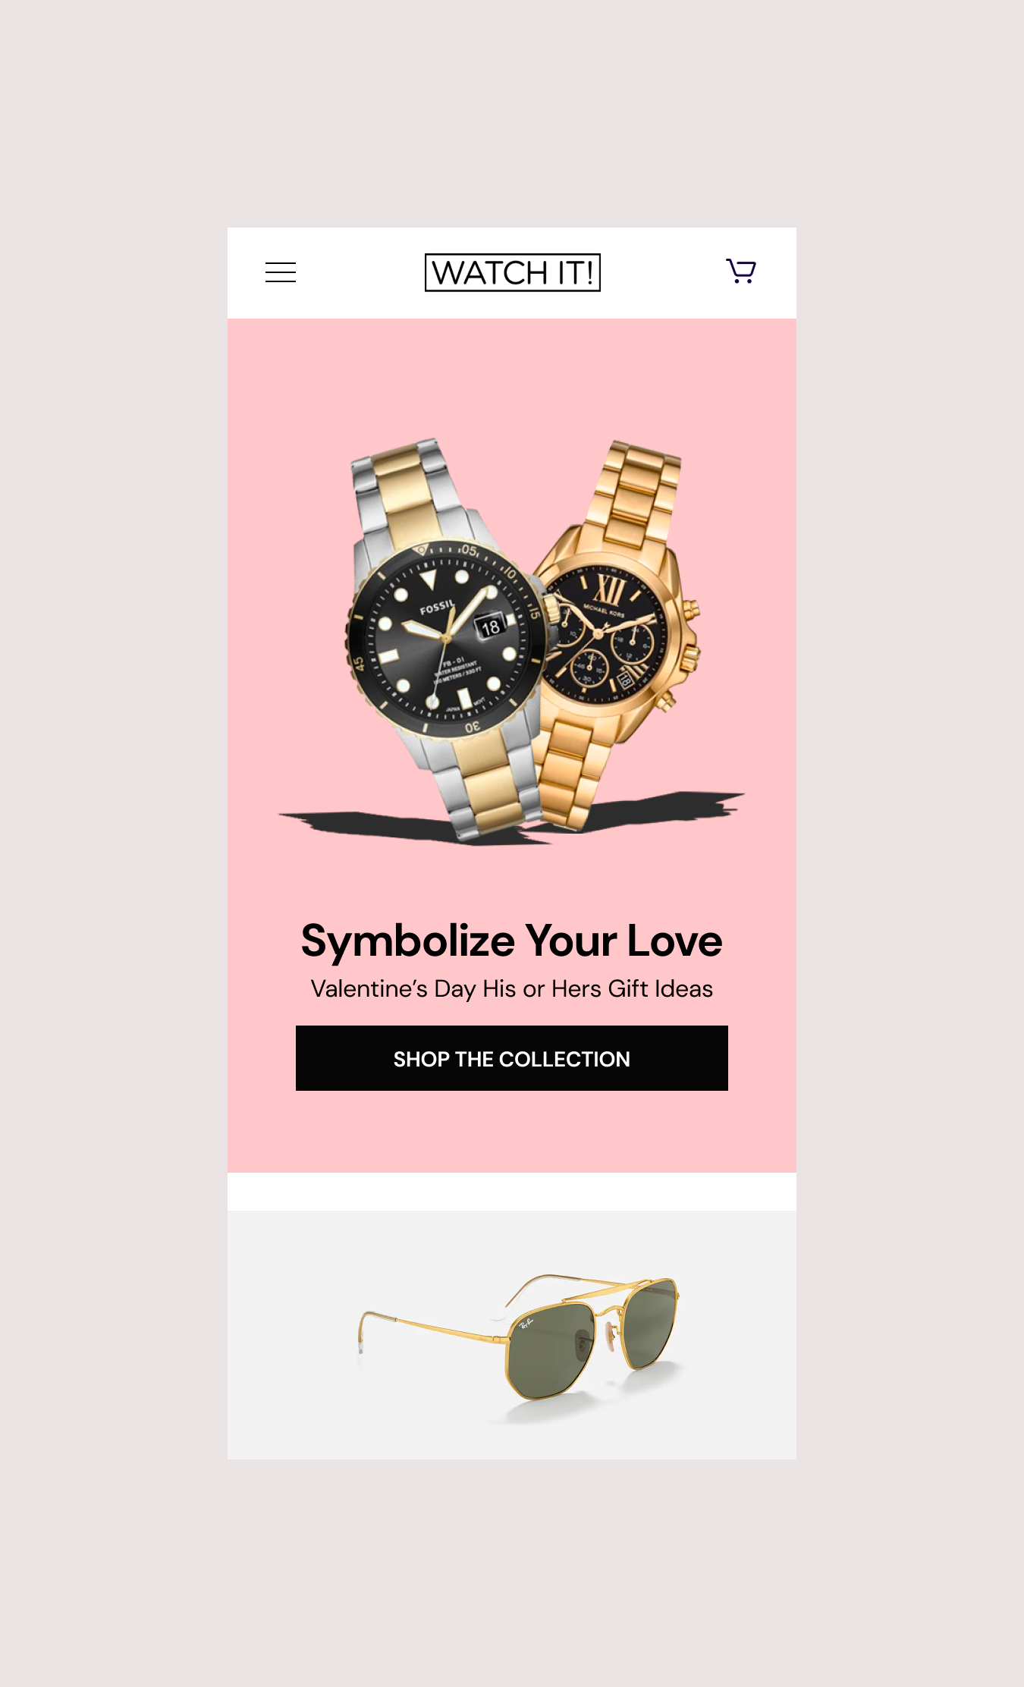
Task: Tap the Ray-Ban logo on the sunglasses lens
Action: pos(526,1324)
